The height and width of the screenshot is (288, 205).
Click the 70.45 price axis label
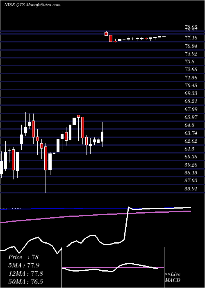pyautogui.click(x=191, y=86)
